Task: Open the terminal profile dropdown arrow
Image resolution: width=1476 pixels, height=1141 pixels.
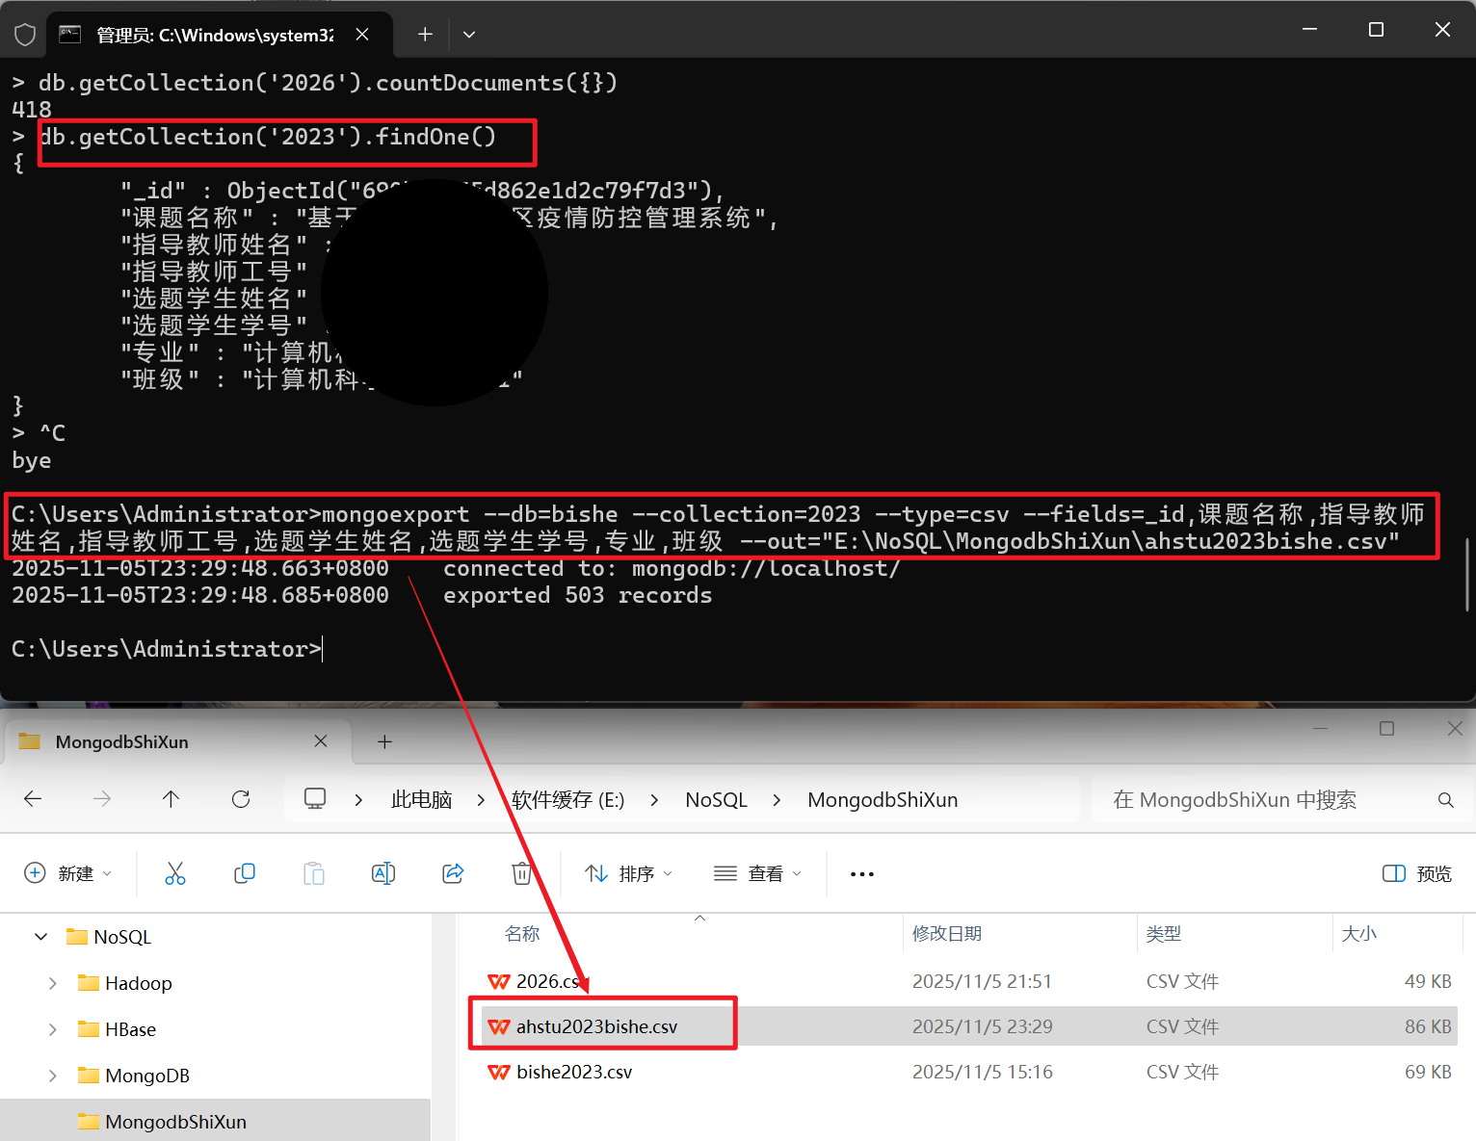Action: pos(469,35)
